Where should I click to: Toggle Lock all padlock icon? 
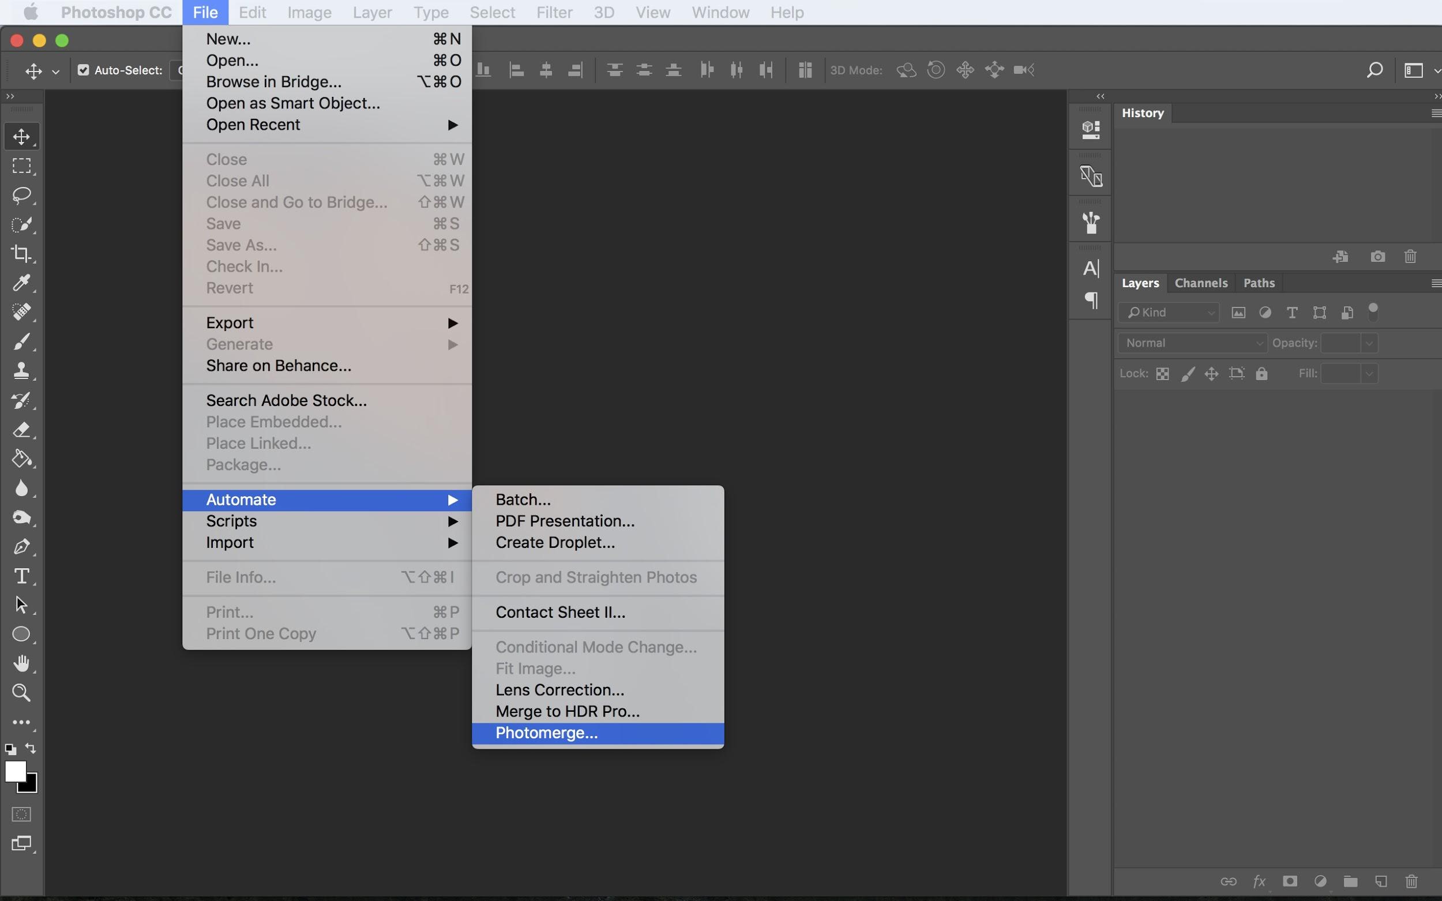coord(1261,374)
